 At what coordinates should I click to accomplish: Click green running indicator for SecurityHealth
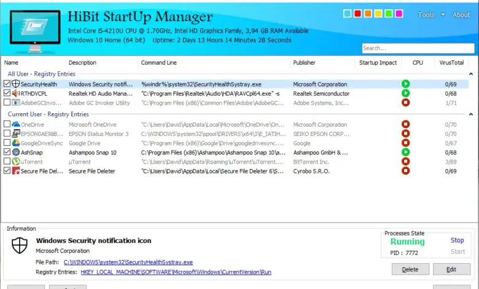(405, 84)
